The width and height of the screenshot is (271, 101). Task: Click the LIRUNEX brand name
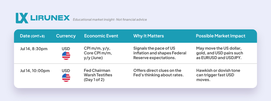pos(50,18)
